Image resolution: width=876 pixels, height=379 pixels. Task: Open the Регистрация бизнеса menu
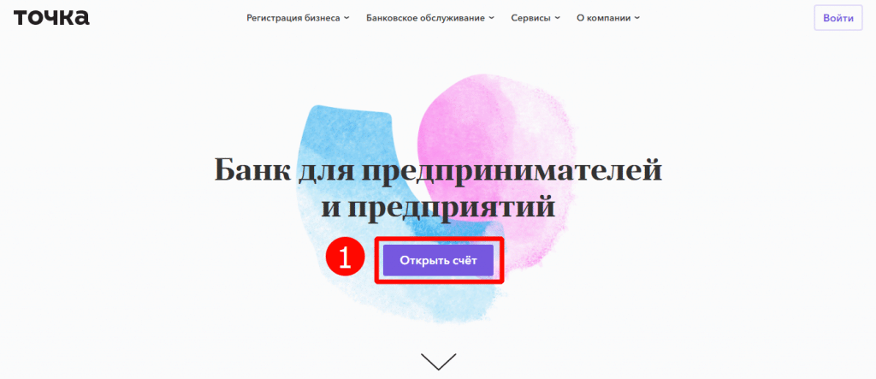pos(298,18)
